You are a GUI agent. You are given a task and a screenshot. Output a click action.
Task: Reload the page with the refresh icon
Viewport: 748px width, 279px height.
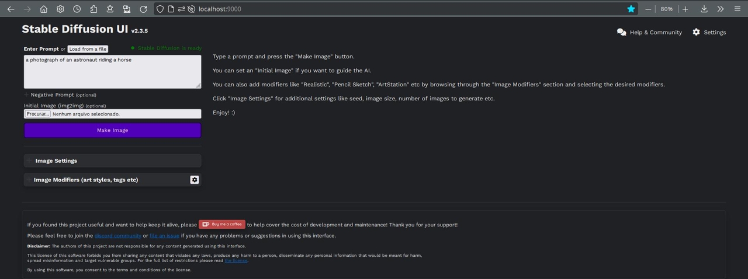pos(143,9)
